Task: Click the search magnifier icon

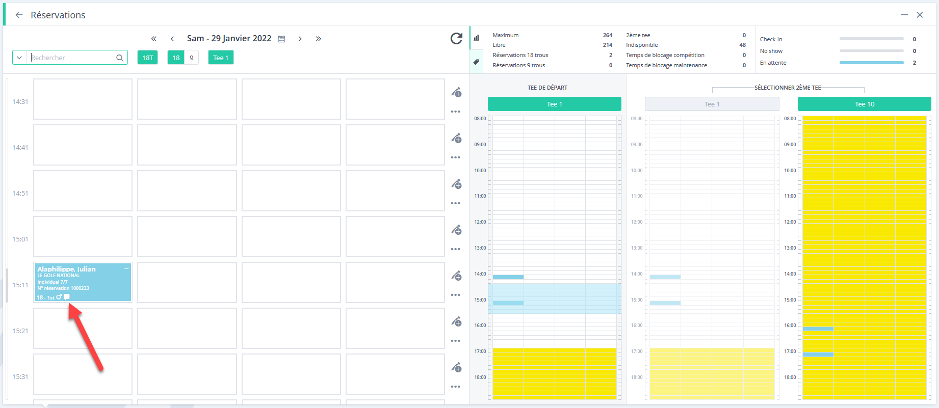Action: (x=120, y=58)
